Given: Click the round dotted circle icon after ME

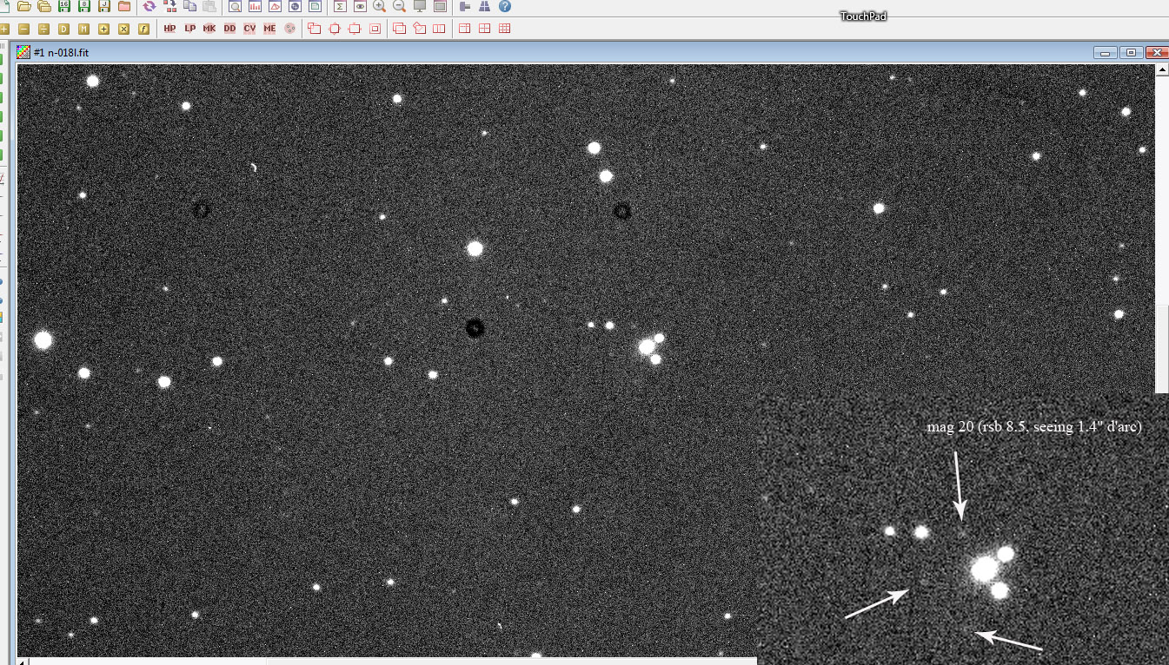Looking at the screenshot, I should [289, 29].
